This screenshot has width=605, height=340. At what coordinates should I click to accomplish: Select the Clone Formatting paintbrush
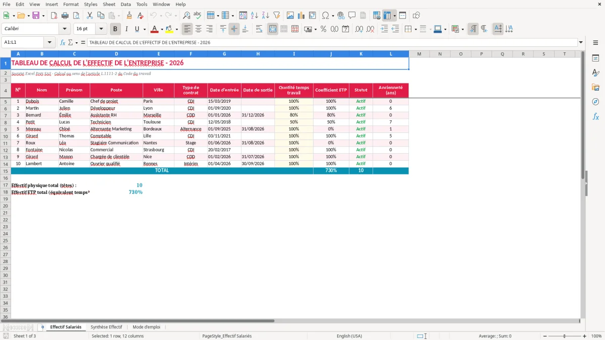(x=130, y=16)
